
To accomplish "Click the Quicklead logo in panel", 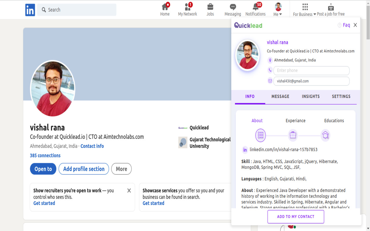I will pos(248,25).
